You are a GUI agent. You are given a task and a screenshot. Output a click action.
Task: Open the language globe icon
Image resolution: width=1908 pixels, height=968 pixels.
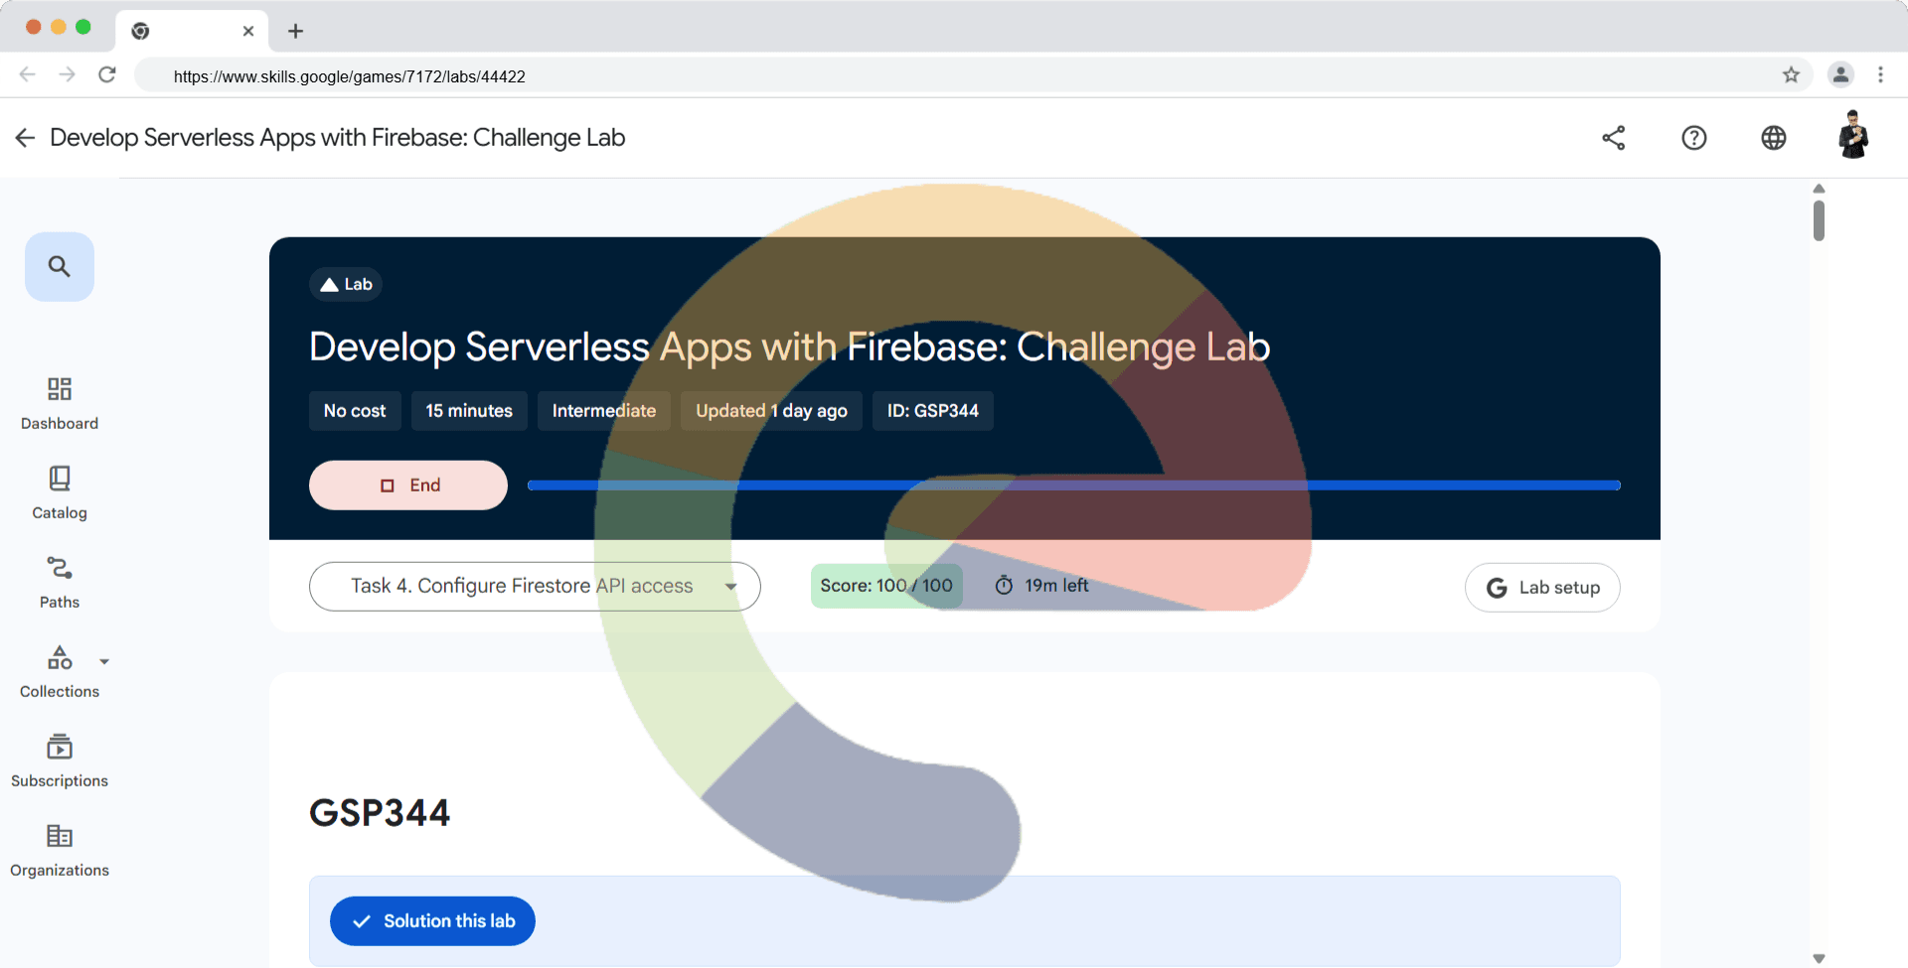coord(1774,138)
